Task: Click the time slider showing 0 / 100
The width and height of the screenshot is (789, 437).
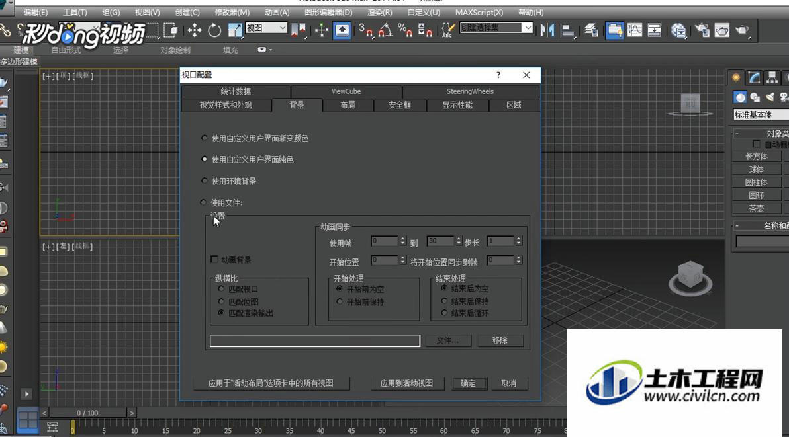Action: [87, 413]
